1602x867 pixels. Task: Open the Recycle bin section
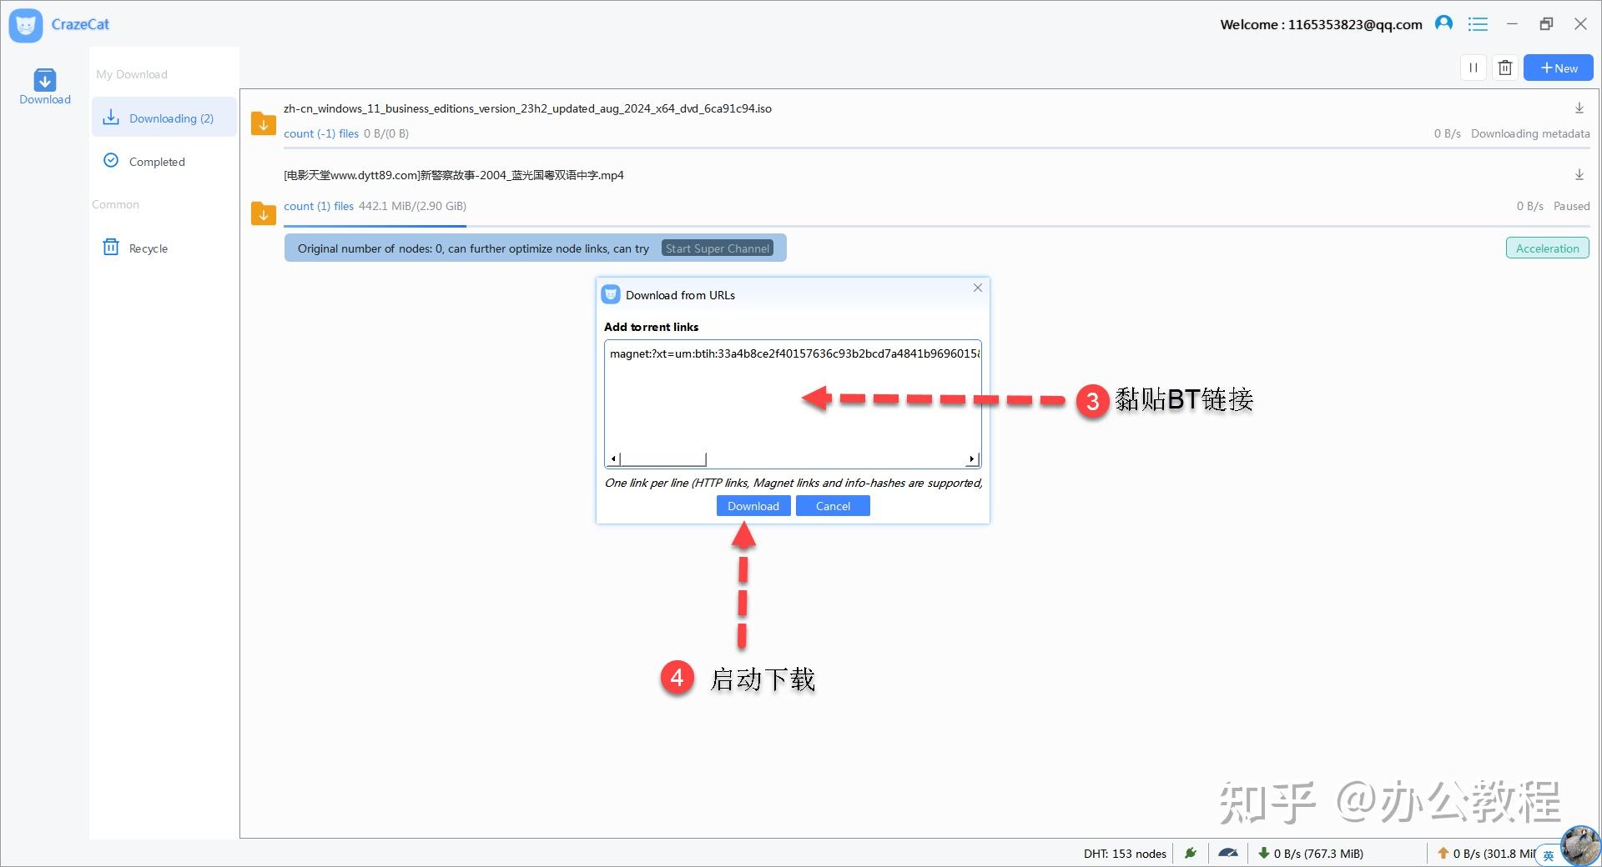coord(148,248)
